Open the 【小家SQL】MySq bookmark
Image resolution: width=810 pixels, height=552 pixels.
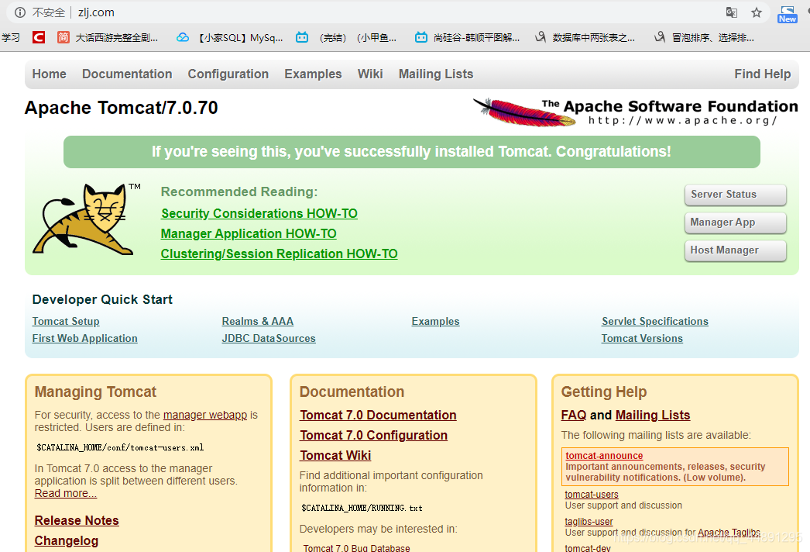pos(230,37)
